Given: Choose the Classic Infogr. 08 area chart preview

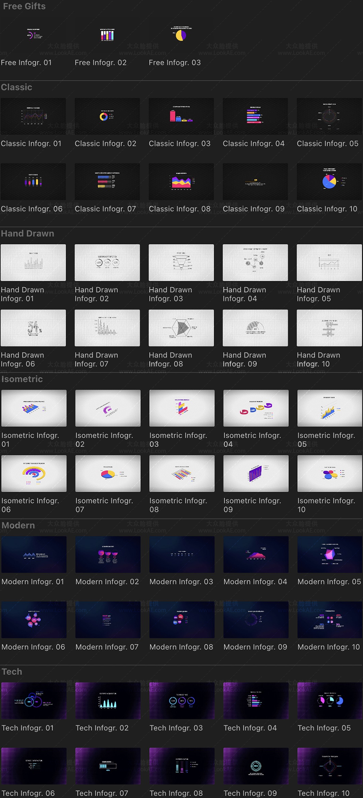Looking at the screenshot, I should click(181, 182).
